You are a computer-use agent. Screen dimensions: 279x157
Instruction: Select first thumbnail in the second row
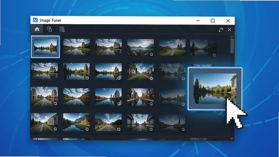[x=45, y=71]
